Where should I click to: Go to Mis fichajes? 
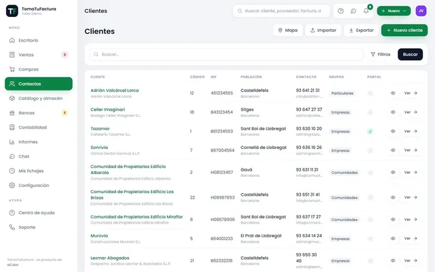[39, 171]
